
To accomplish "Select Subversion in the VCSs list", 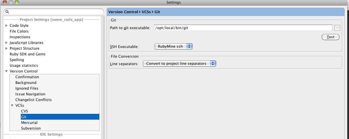I will pyautogui.click(x=31, y=128).
